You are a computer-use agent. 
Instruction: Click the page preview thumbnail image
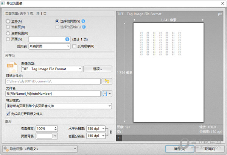click(x=168, y=72)
